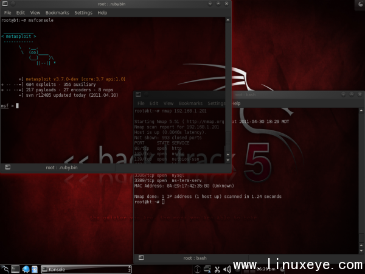The width and height of the screenshot is (365, 274).
Task: Click scroll up arrow in msfconsole window
Action: (228, 20)
